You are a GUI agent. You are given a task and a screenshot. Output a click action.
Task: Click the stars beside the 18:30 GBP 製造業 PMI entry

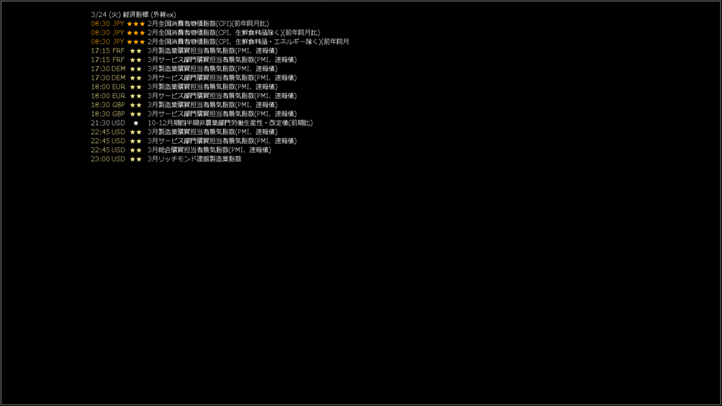pos(136,105)
